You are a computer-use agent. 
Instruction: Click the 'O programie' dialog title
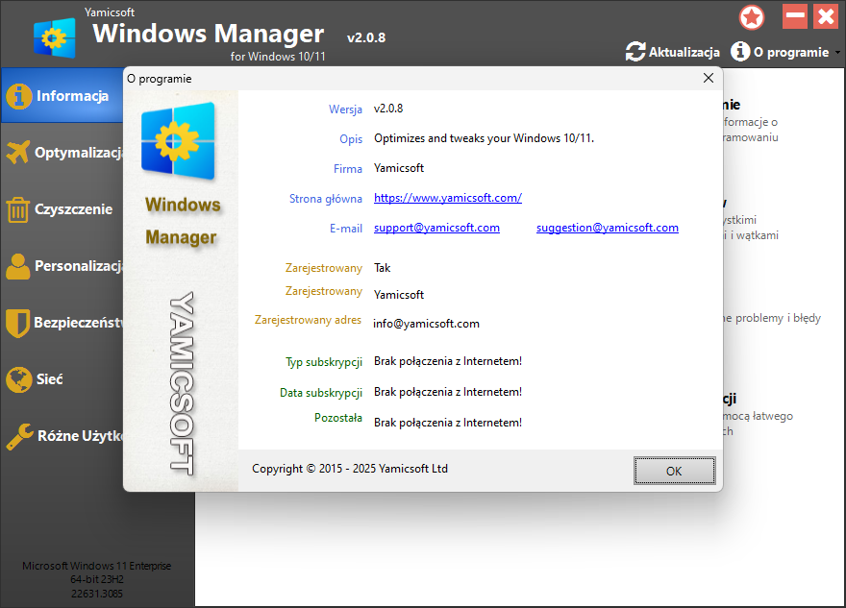click(x=160, y=79)
